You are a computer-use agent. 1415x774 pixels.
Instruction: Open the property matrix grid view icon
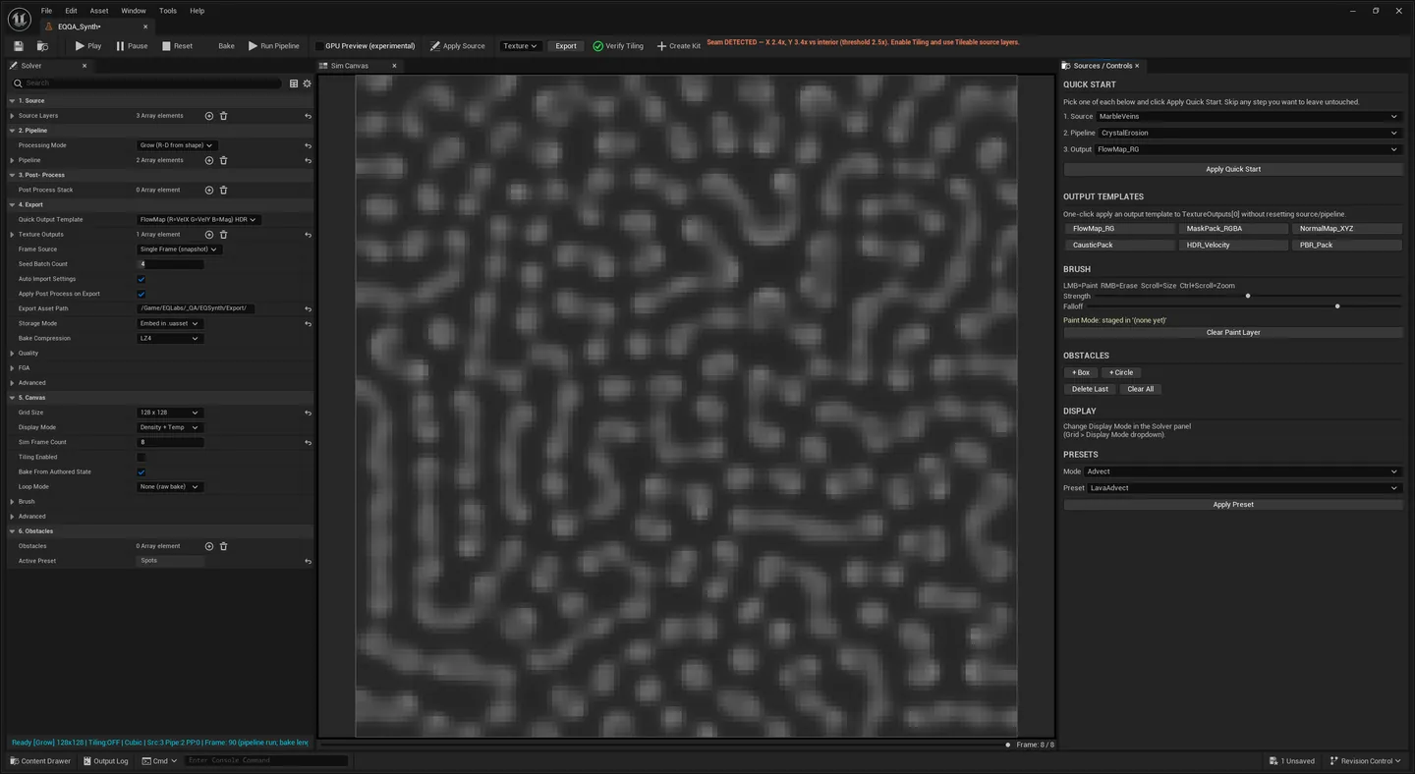tap(293, 83)
